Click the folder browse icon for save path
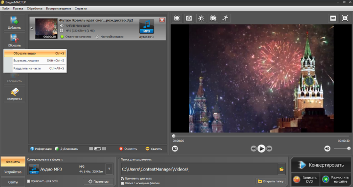Screen dimensions: 353x187 [281, 169]
